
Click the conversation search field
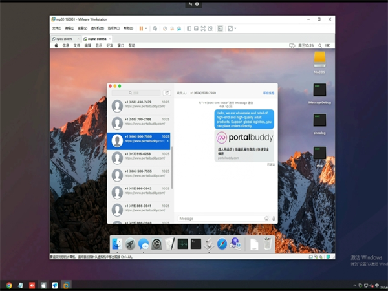[136, 93]
